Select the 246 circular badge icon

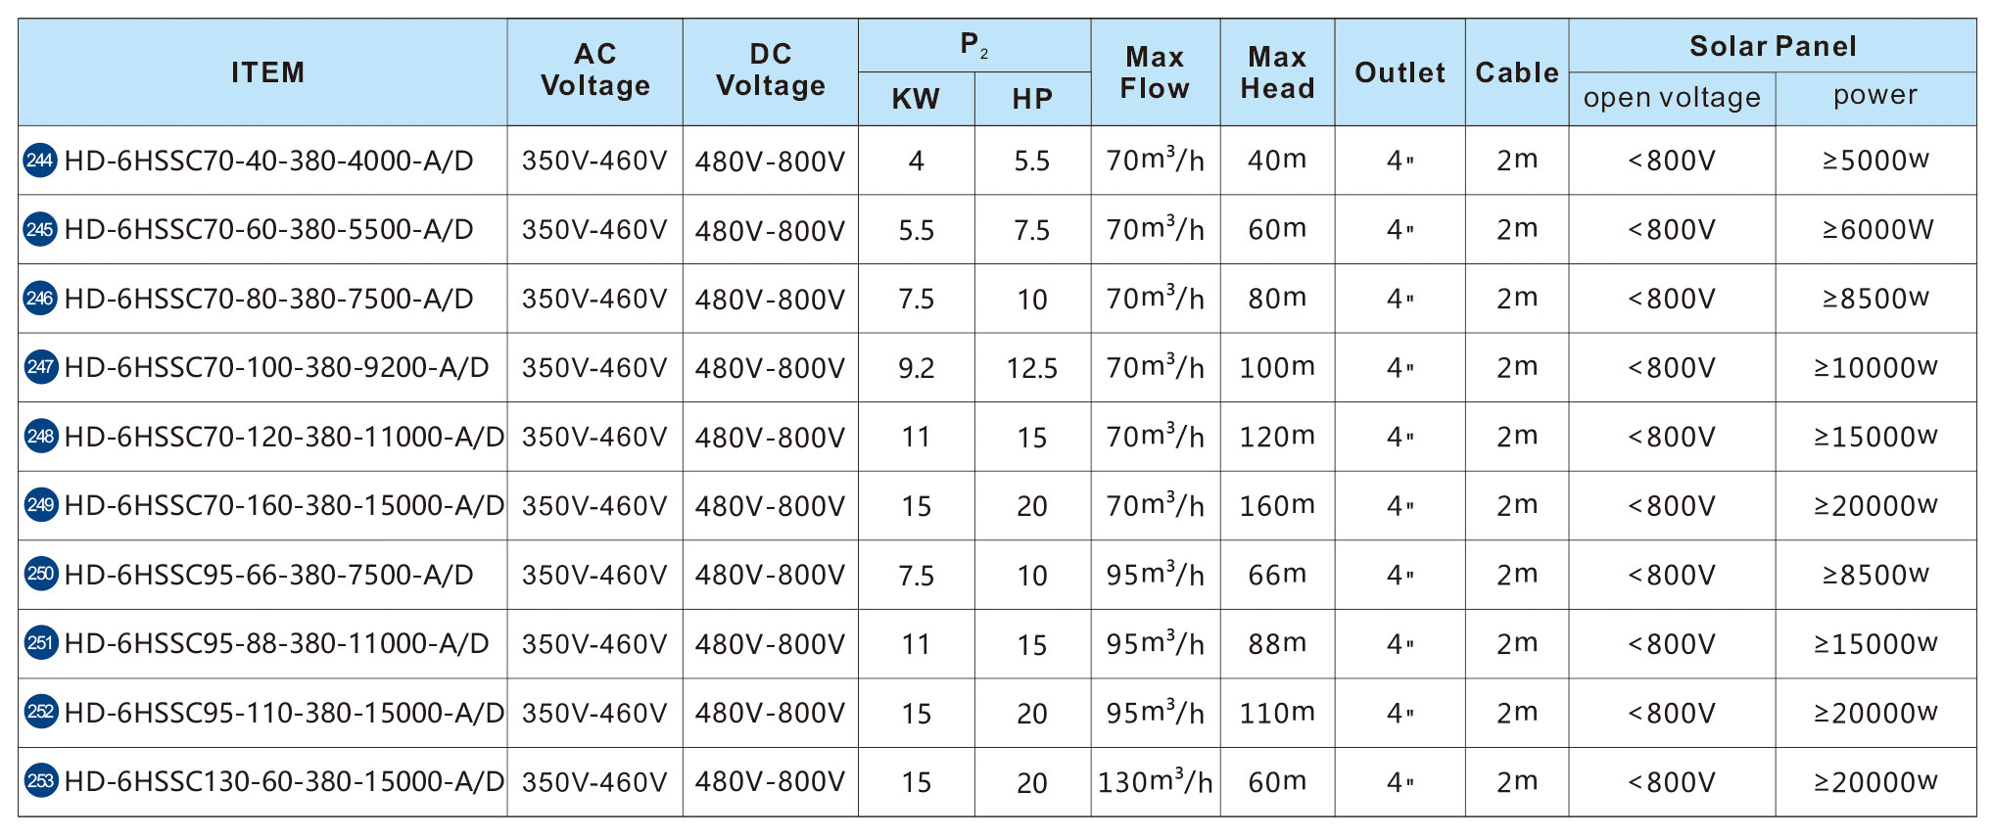[40, 299]
